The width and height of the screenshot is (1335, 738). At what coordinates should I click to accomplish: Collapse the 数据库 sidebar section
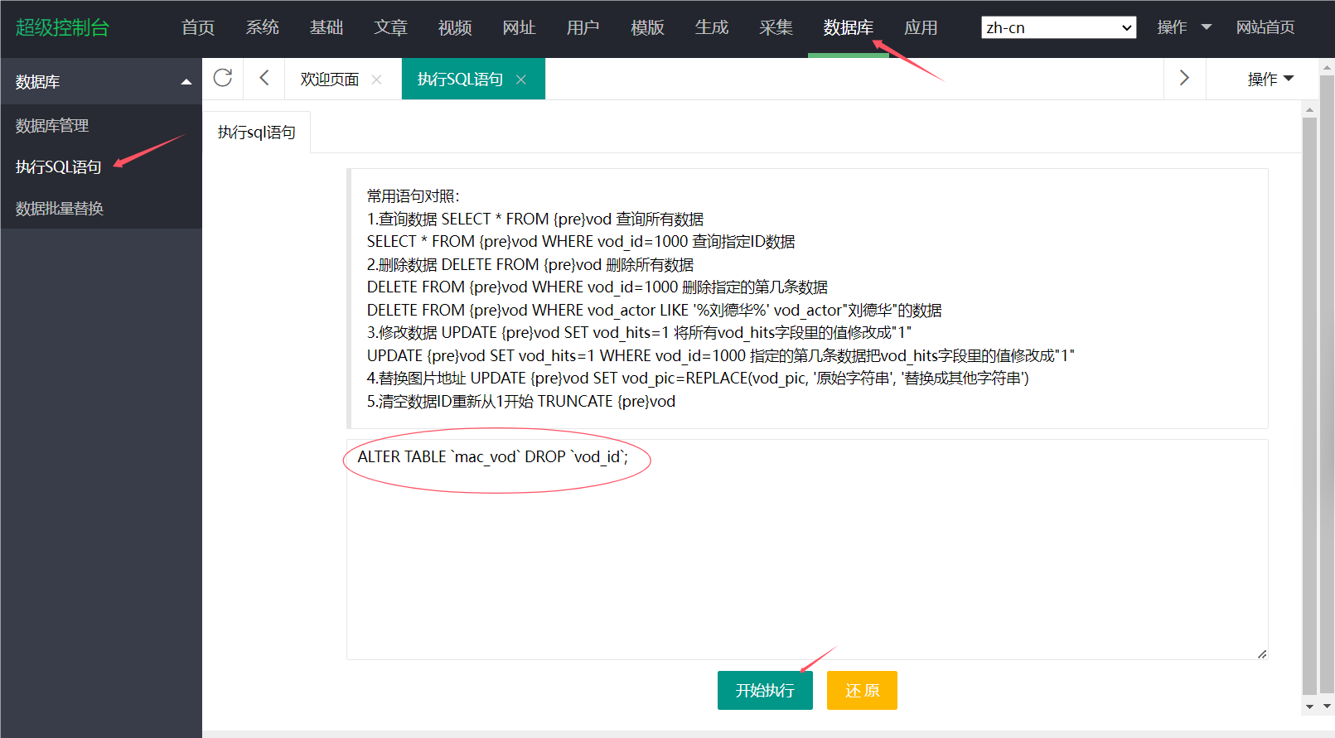tap(186, 82)
